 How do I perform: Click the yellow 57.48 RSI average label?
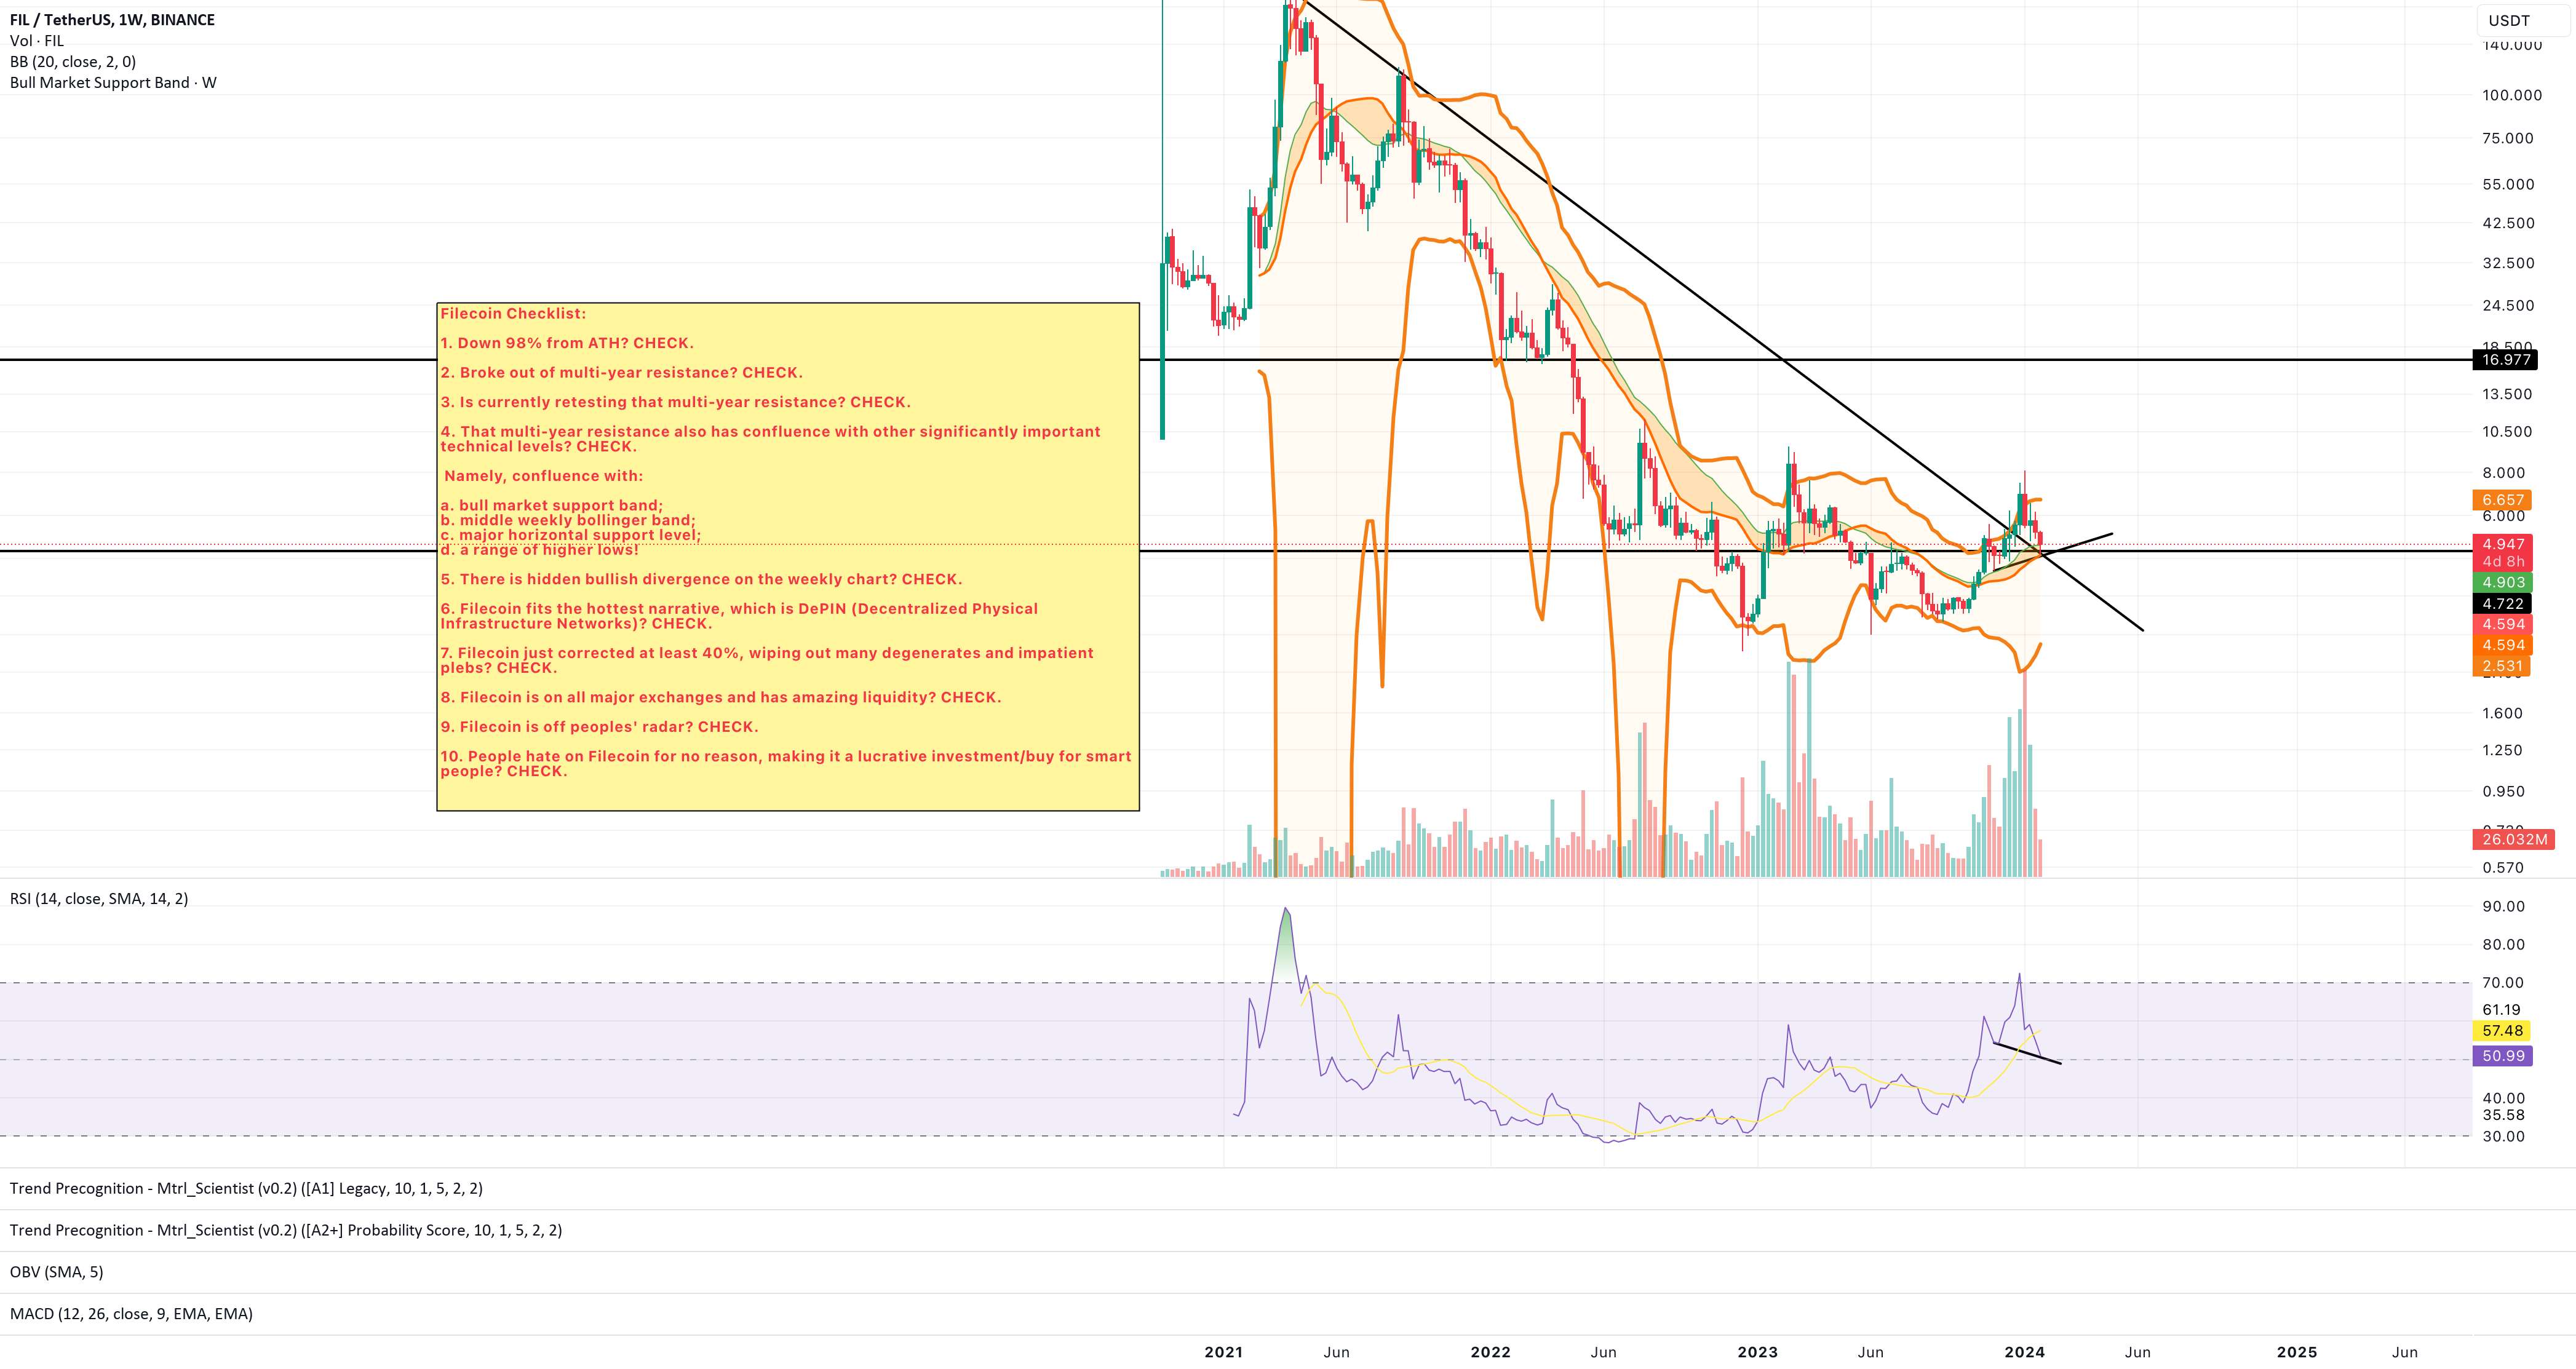click(x=2502, y=1031)
